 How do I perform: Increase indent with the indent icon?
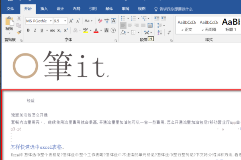click(x=163, y=18)
